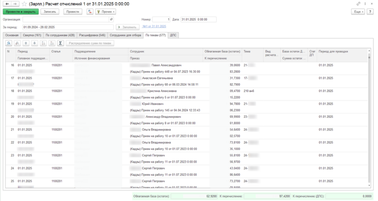Switch to the Свертка (161) tab

[32, 35]
